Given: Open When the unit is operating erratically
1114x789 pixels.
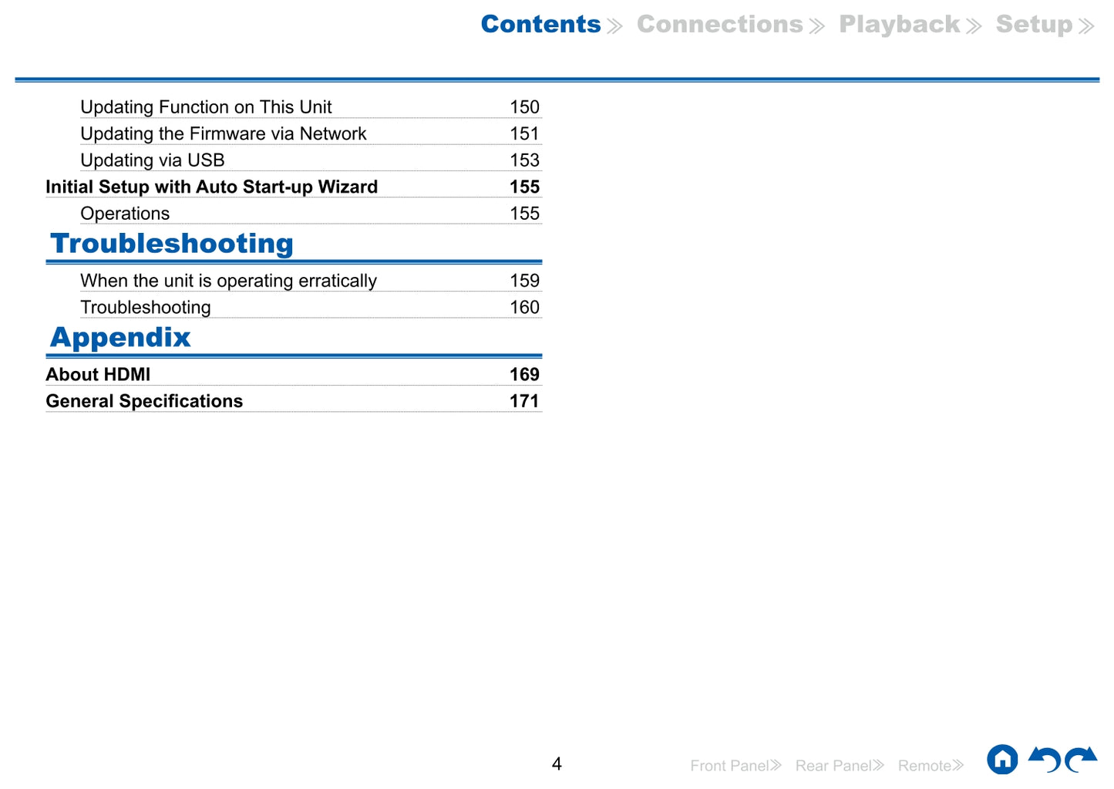Looking at the screenshot, I should (x=228, y=281).
